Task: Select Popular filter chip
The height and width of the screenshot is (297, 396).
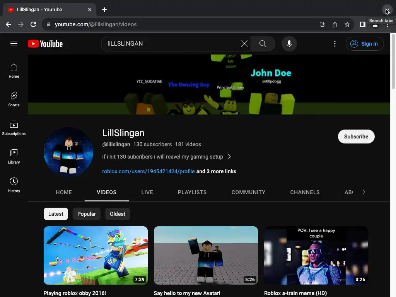Action: tap(86, 214)
